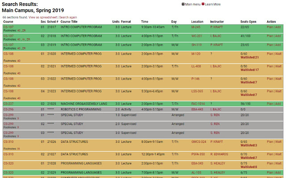286x178 pixels.
Task: Add CS-237 Machine Org section 02
Action: click(278, 104)
